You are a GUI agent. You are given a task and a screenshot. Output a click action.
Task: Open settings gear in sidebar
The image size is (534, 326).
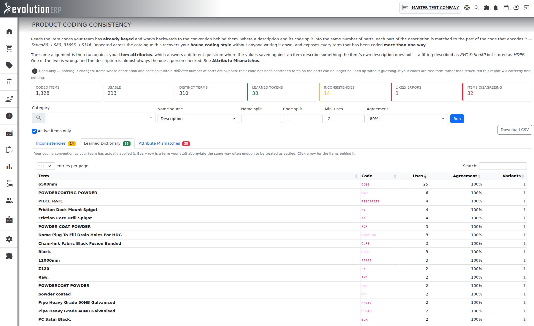[9, 239]
